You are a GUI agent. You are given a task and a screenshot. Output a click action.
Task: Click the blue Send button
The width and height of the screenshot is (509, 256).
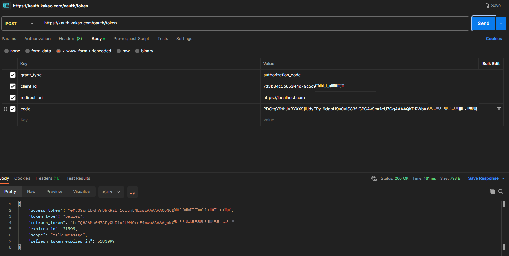[x=483, y=23]
